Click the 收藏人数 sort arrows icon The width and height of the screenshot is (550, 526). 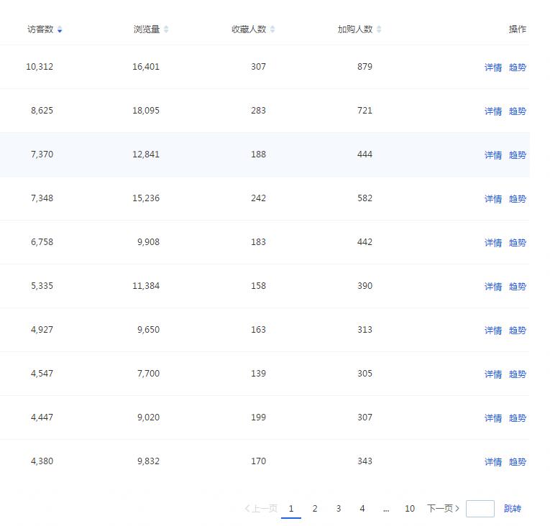[x=272, y=29]
